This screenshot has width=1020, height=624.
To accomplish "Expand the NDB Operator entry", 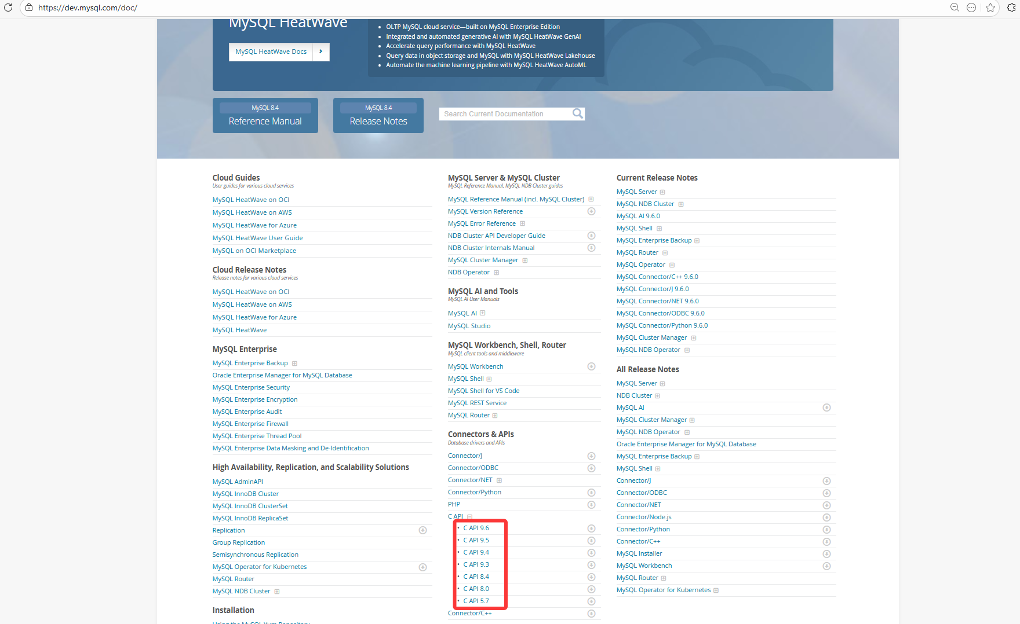I will (496, 273).
